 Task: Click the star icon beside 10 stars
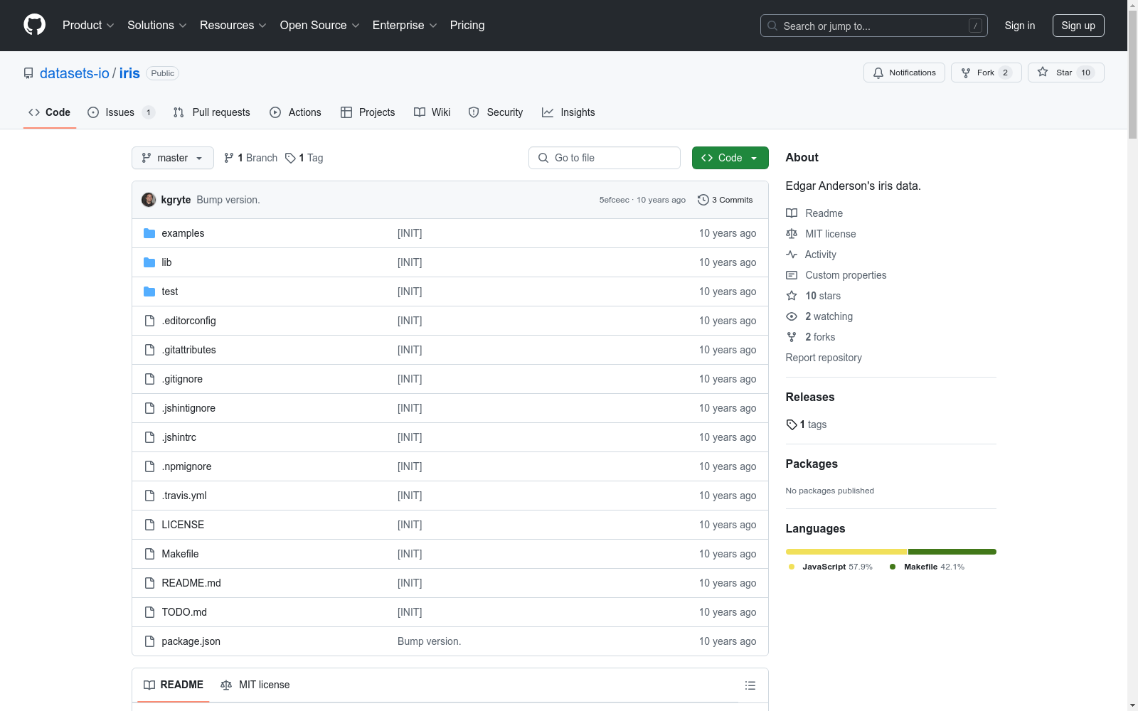792,296
